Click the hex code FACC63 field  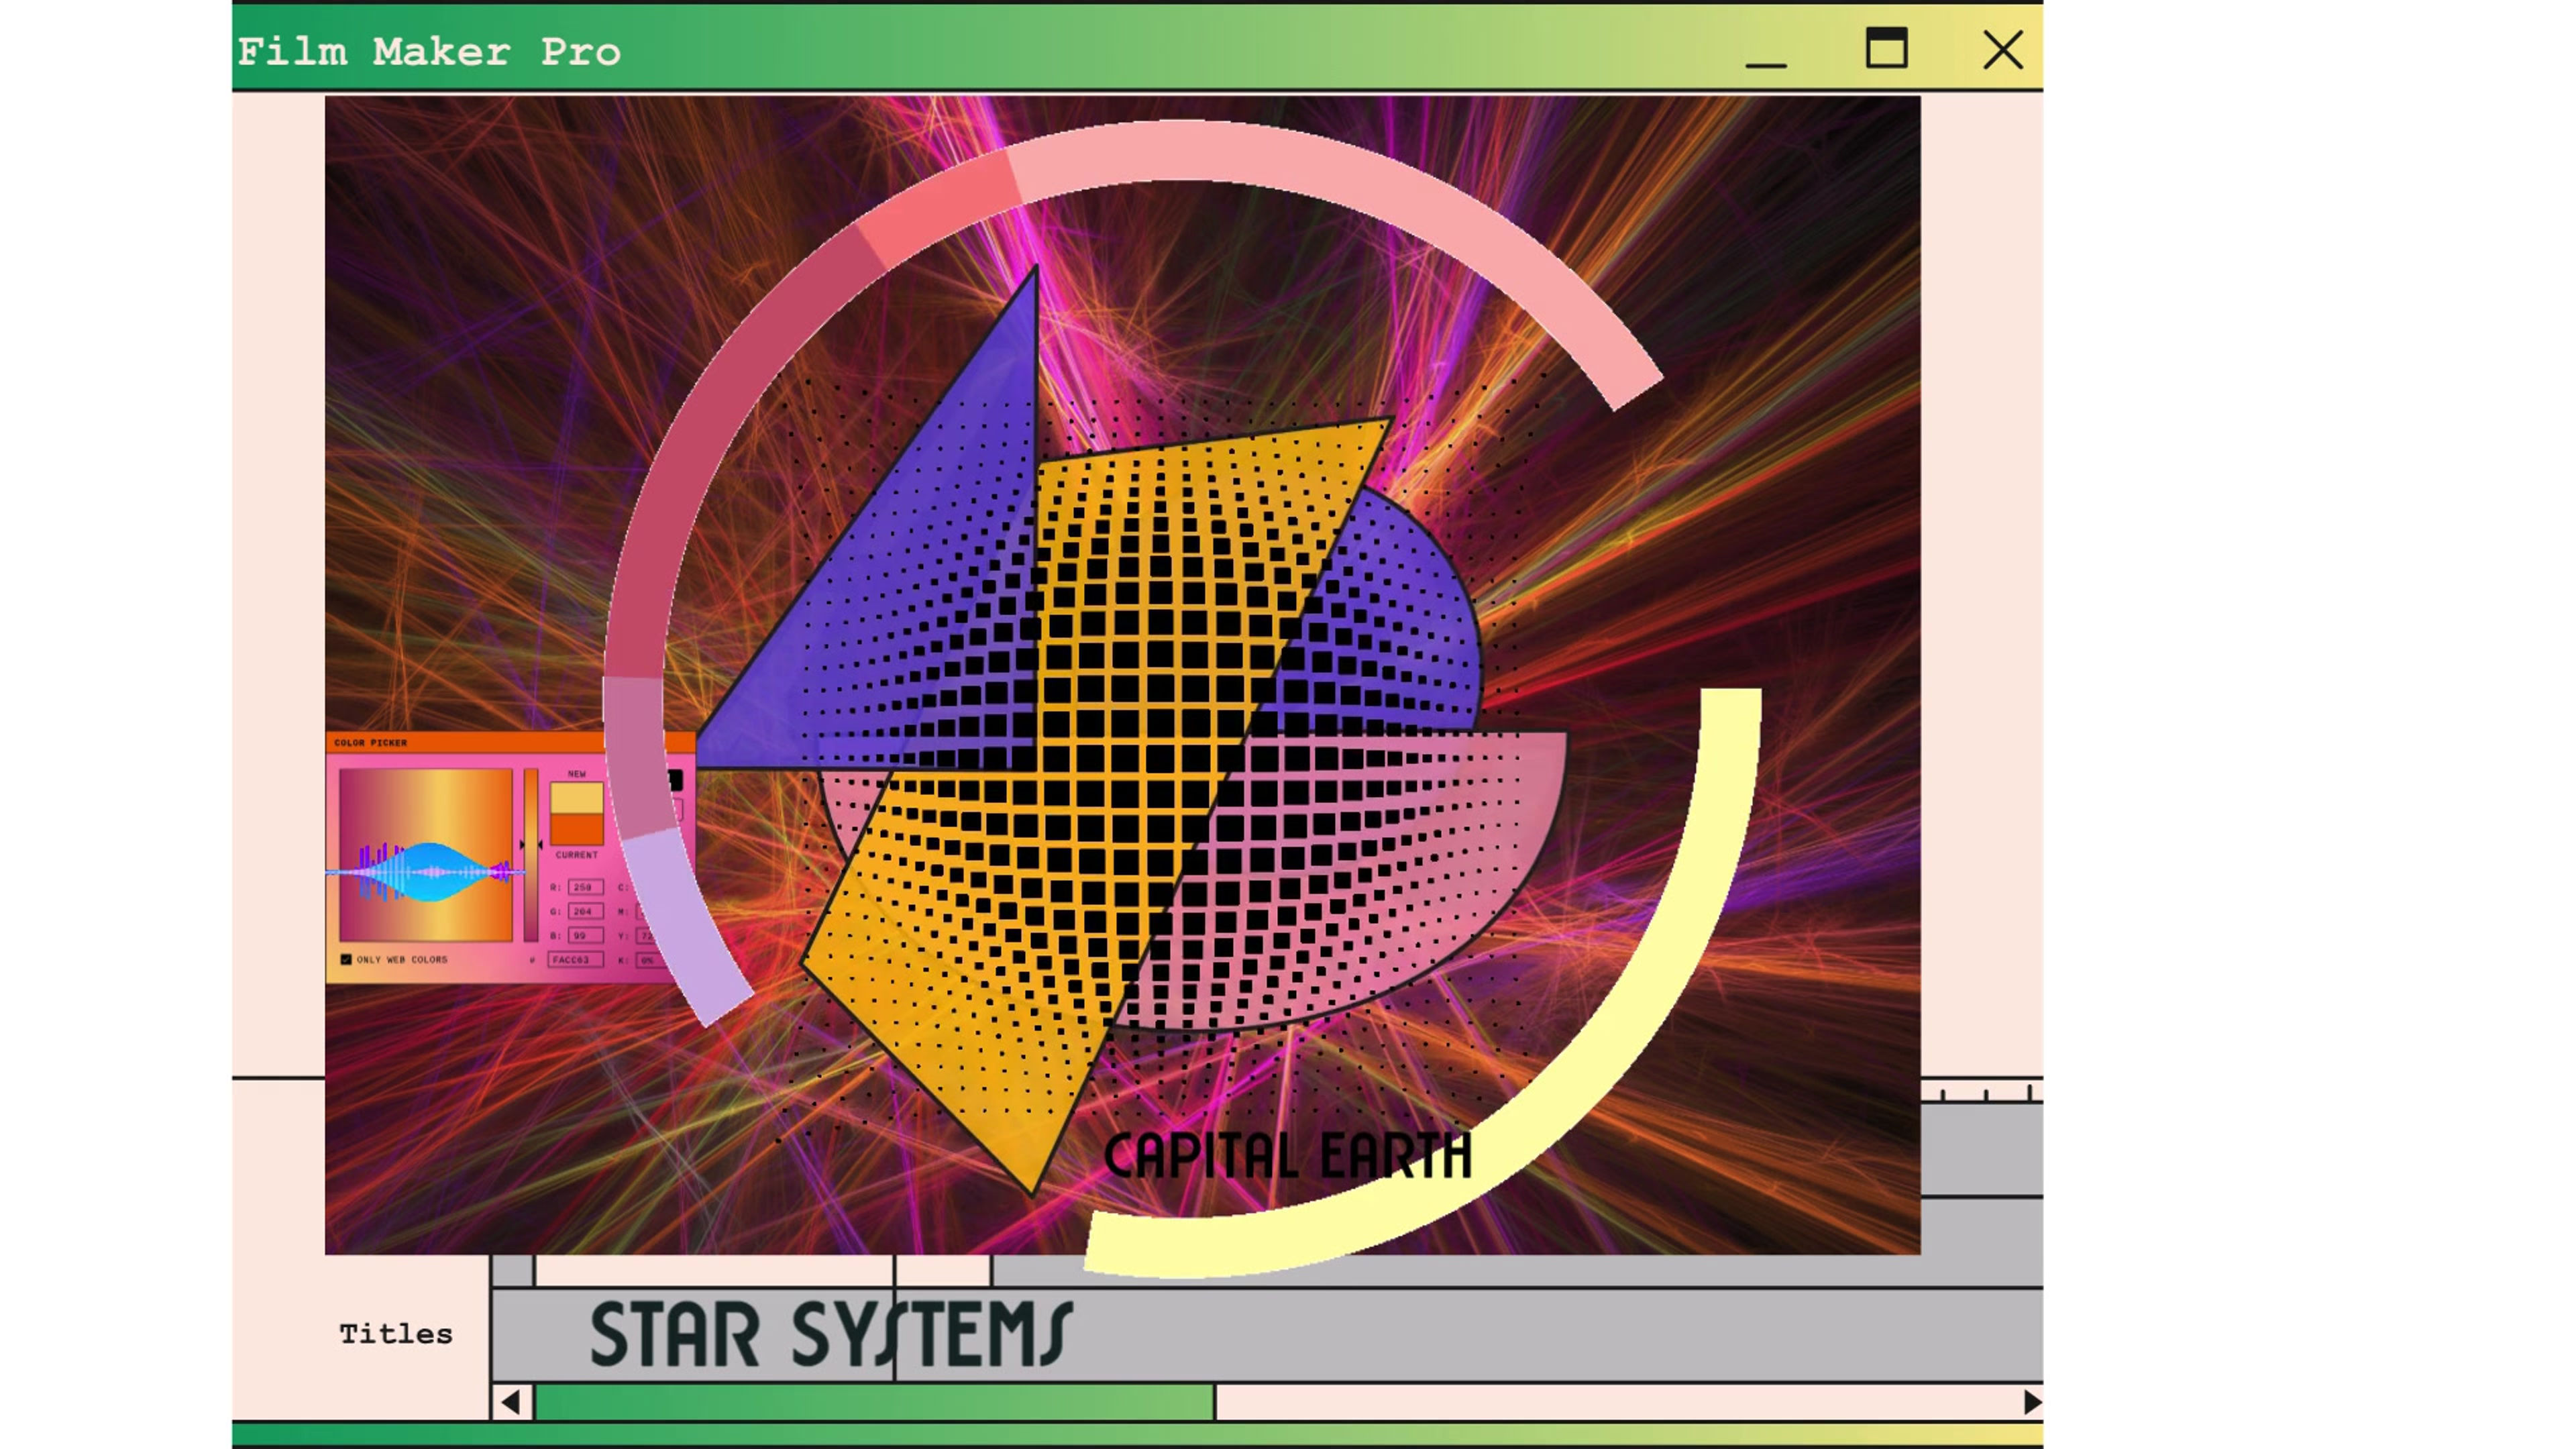[575, 959]
